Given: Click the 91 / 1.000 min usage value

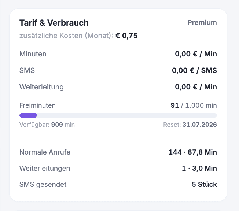Looking at the screenshot, I should point(194,105).
